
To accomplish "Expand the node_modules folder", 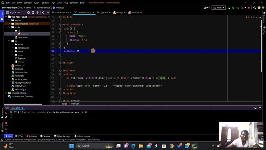I will pyautogui.click(x=9, y=24).
